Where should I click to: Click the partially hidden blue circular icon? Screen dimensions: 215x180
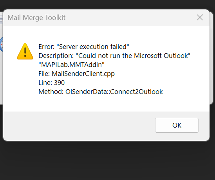pyautogui.click(x=2, y=45)
